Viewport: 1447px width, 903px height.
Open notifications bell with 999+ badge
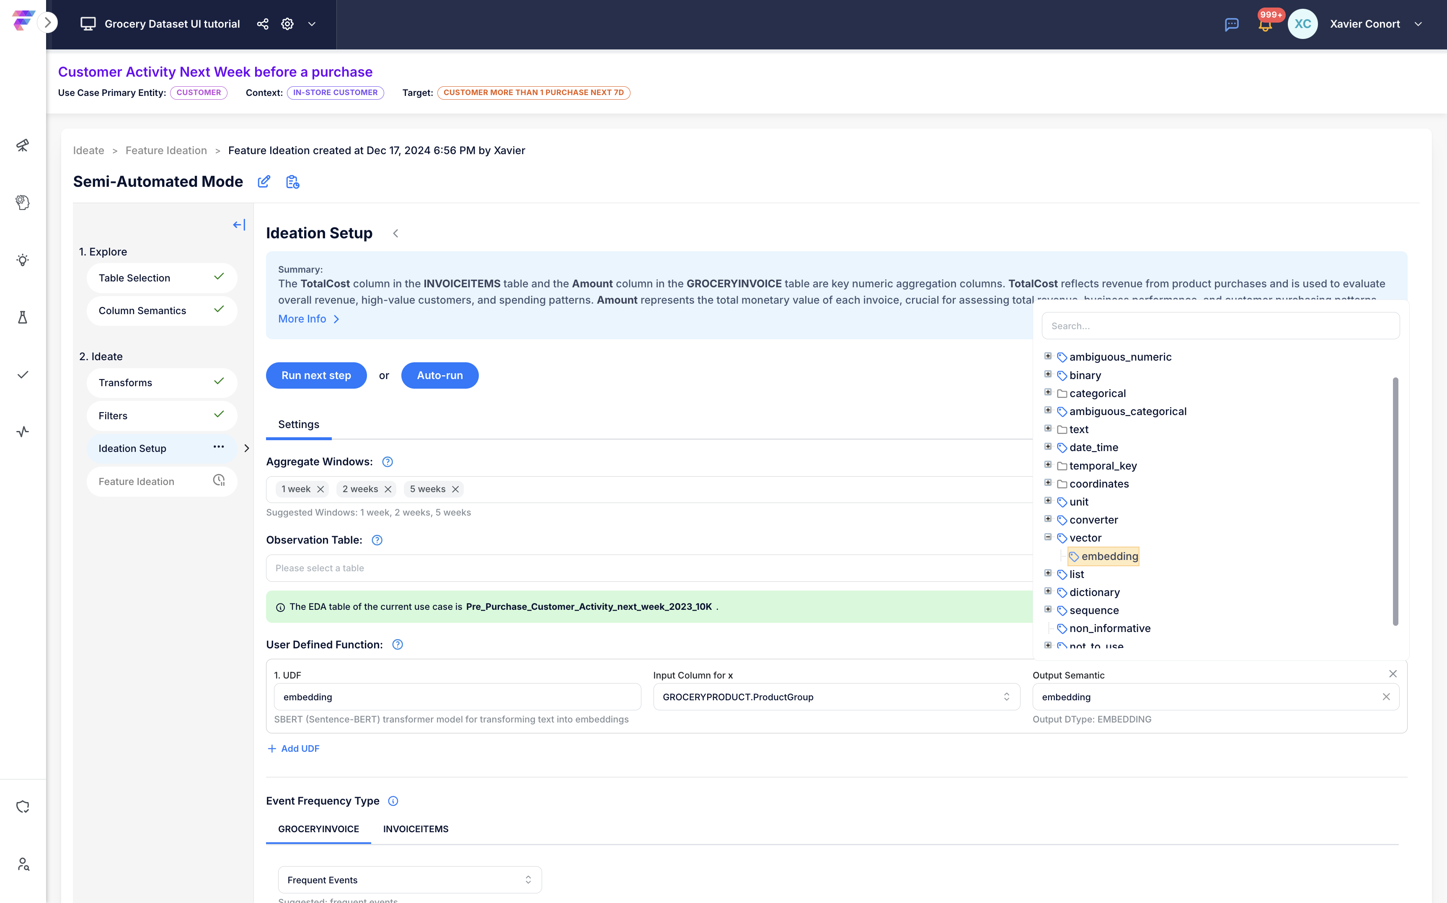1266,23
